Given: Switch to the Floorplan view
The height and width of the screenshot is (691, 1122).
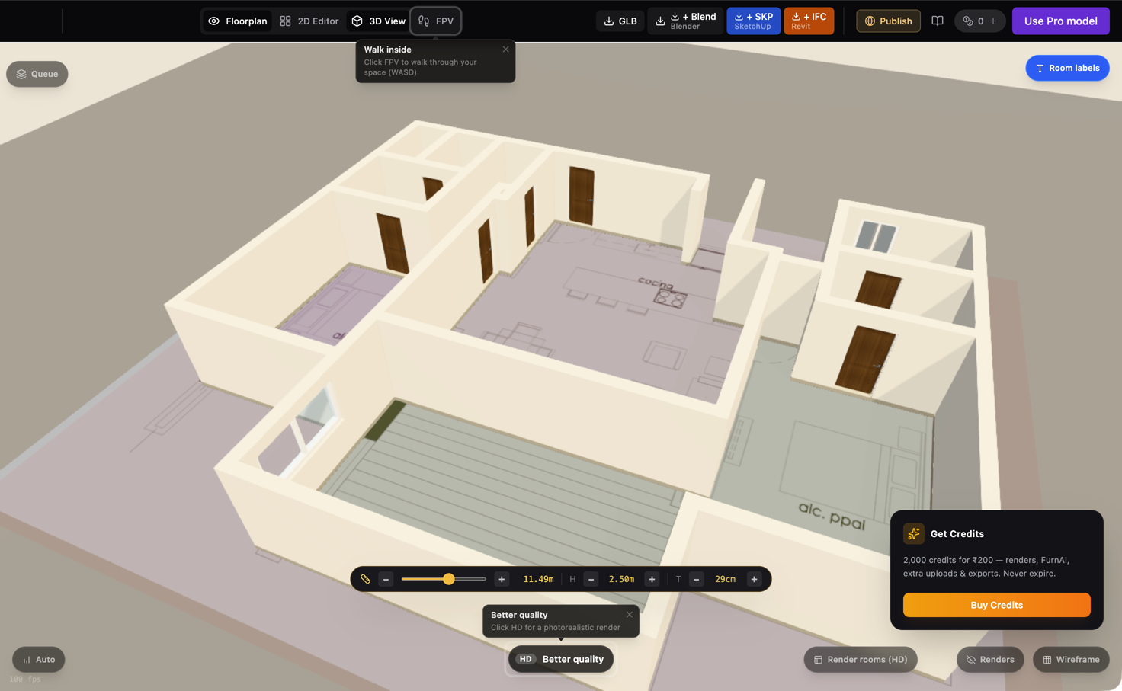Looking at the screenshot, I should 238,21.
